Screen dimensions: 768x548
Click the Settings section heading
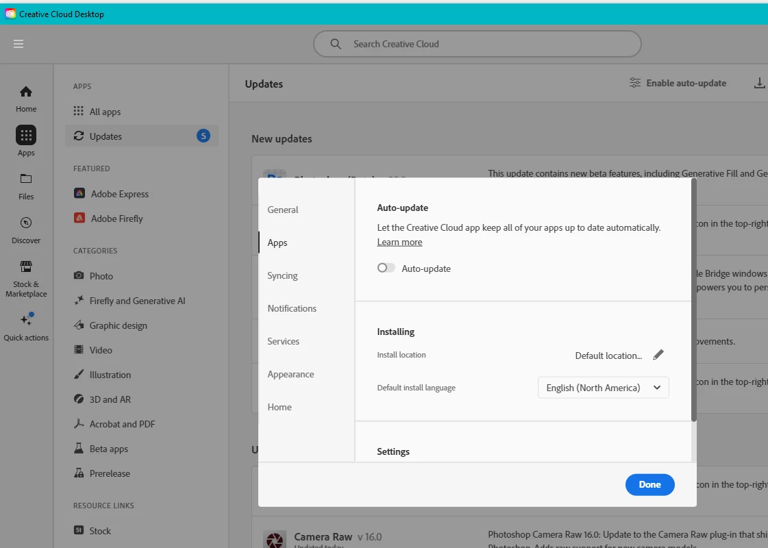[x=393, y=451]
